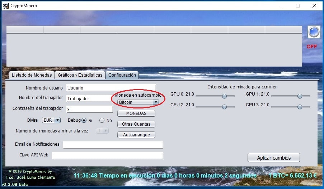Select the Debug No radio button
The height and width of the screenshot is (189, 324).
pyautogui.click(x=102, y=120)
